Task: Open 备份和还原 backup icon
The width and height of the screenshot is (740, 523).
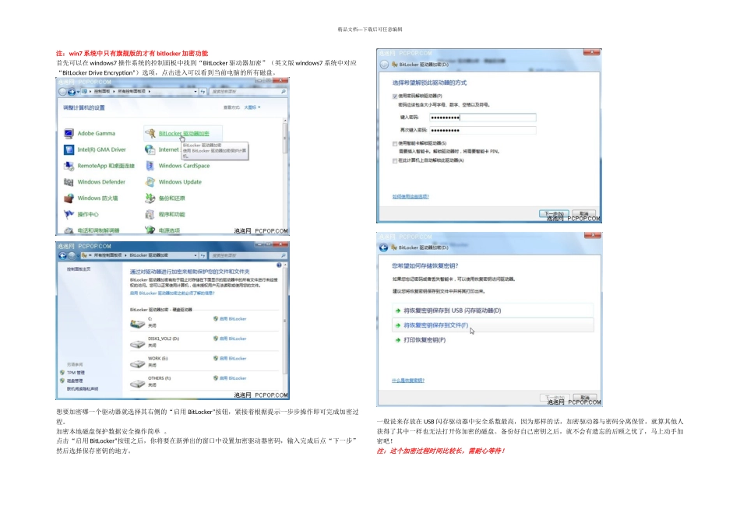Action: coord(150,198)
